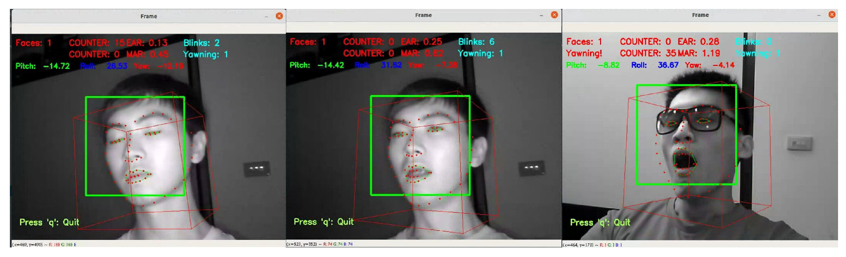Close the left Frame window
846x257 pixels.
[279, 16]
